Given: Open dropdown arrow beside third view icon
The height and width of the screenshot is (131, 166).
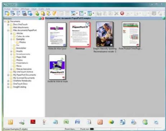Looking at the screenshot, I should 93,13.
